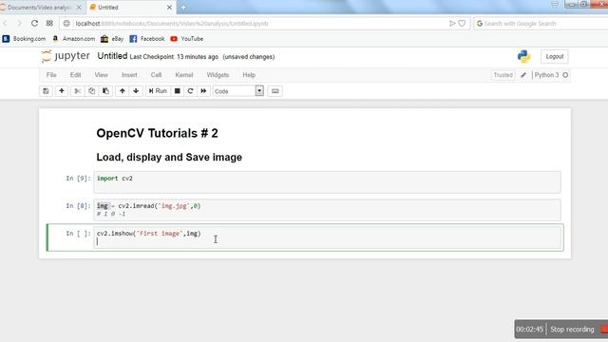This screenshot has width=608, height=342.
Task: Restart the kernel icon
Action: 190,91
